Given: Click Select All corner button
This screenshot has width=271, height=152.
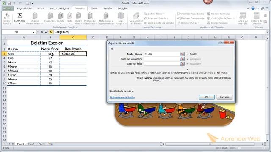Looking at the screenshot, I should (5, 38).
